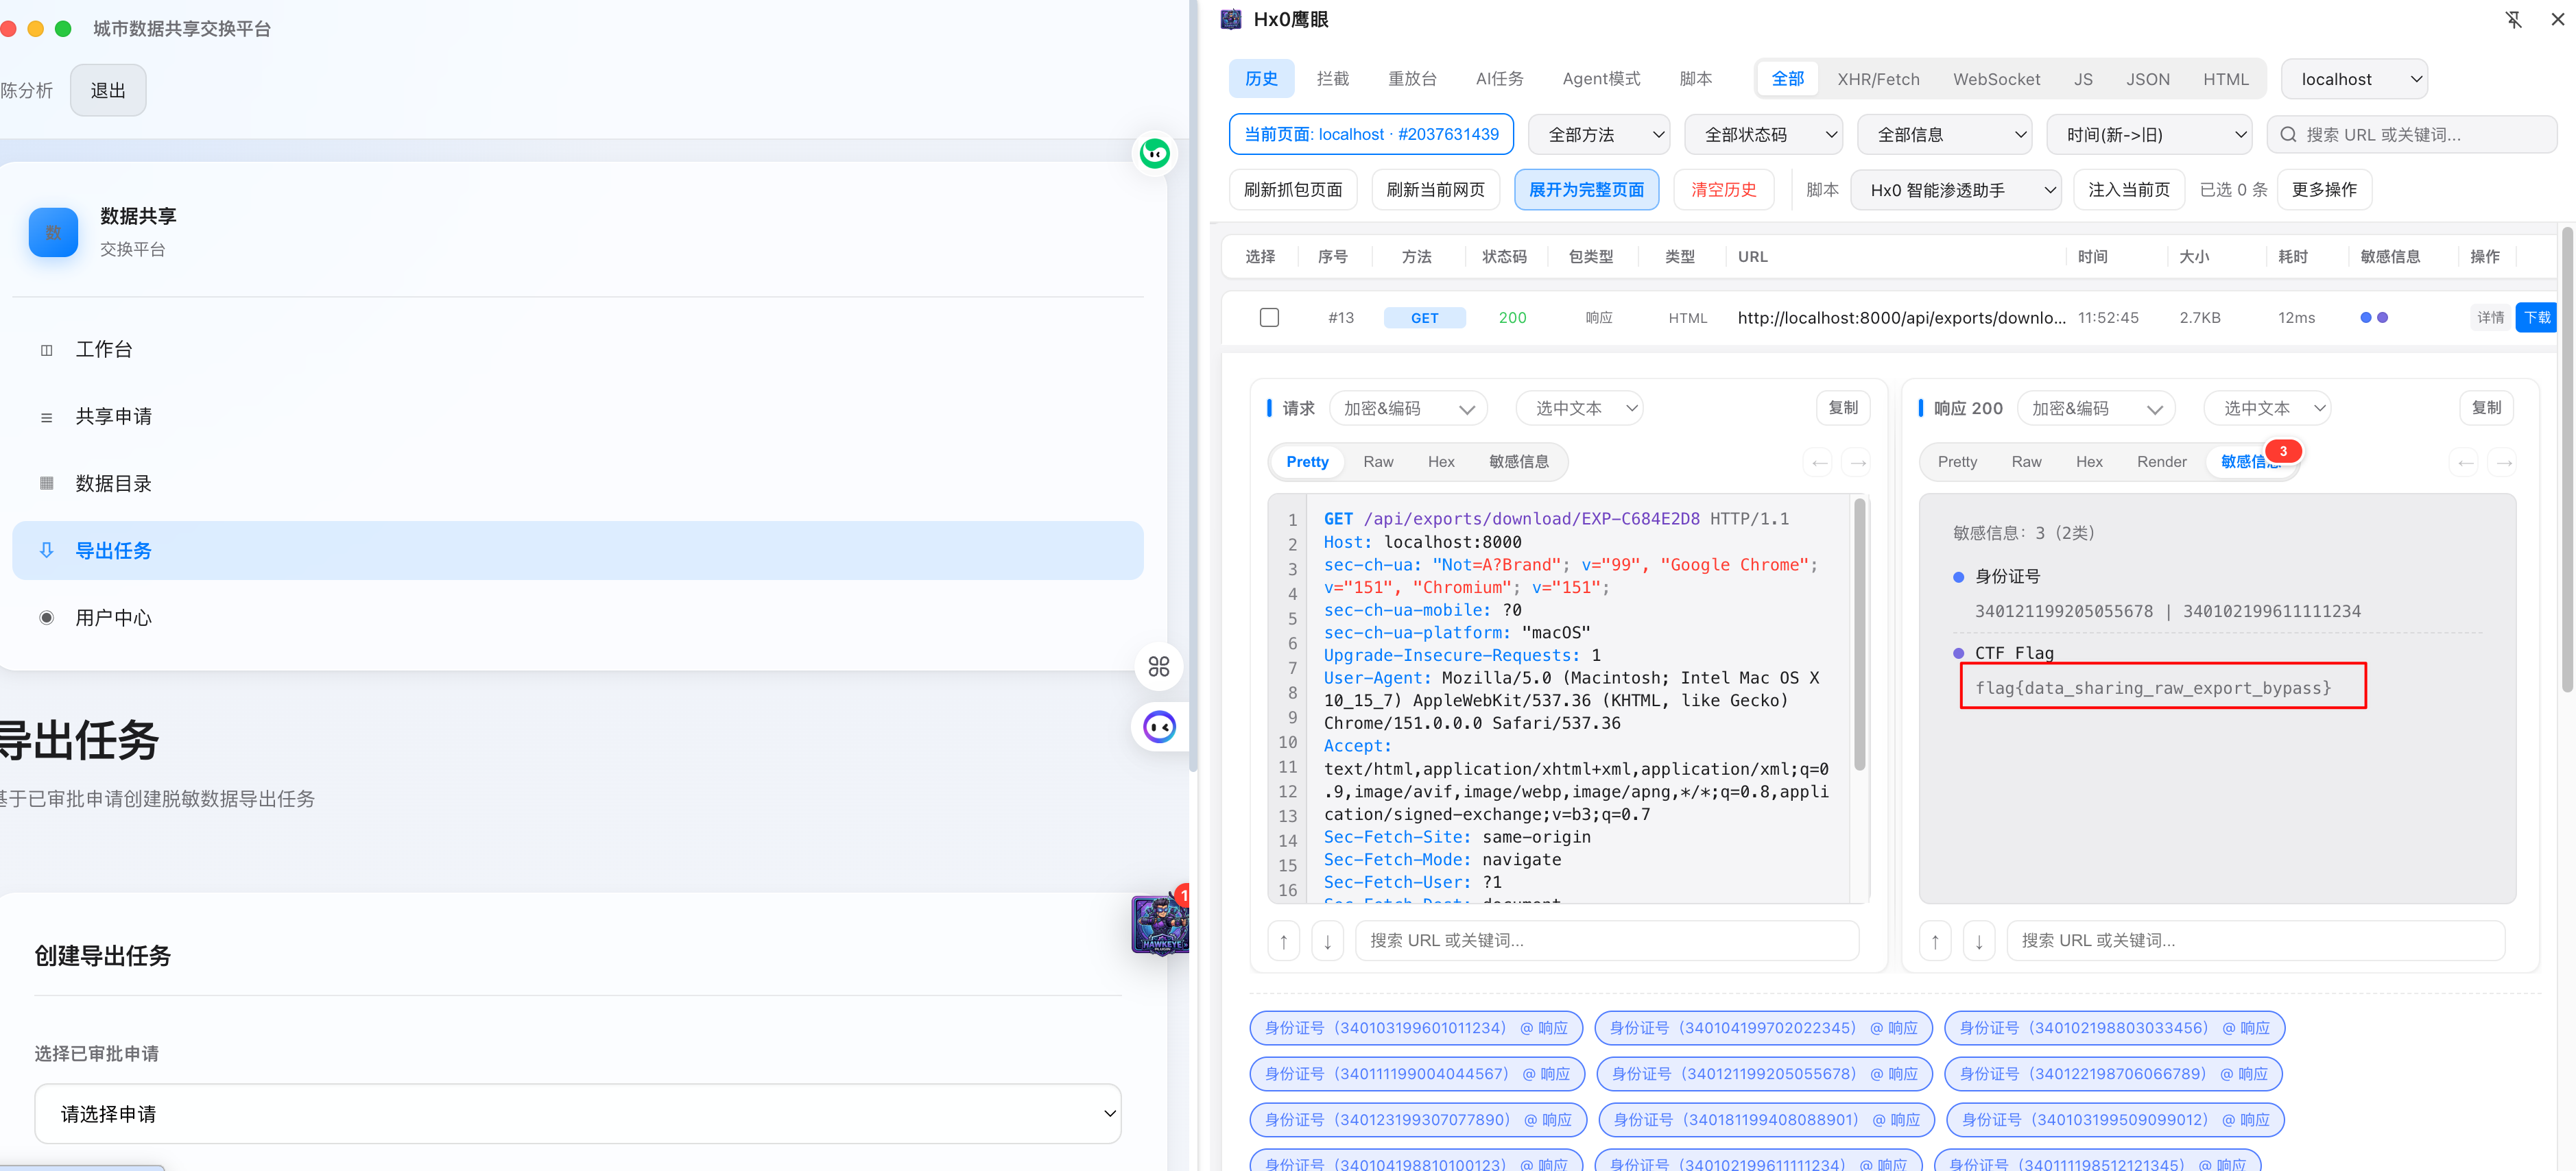Open the 全部方法 dropdown
Viewport: 2576px width, 1171px height.
pos(1600,135)
